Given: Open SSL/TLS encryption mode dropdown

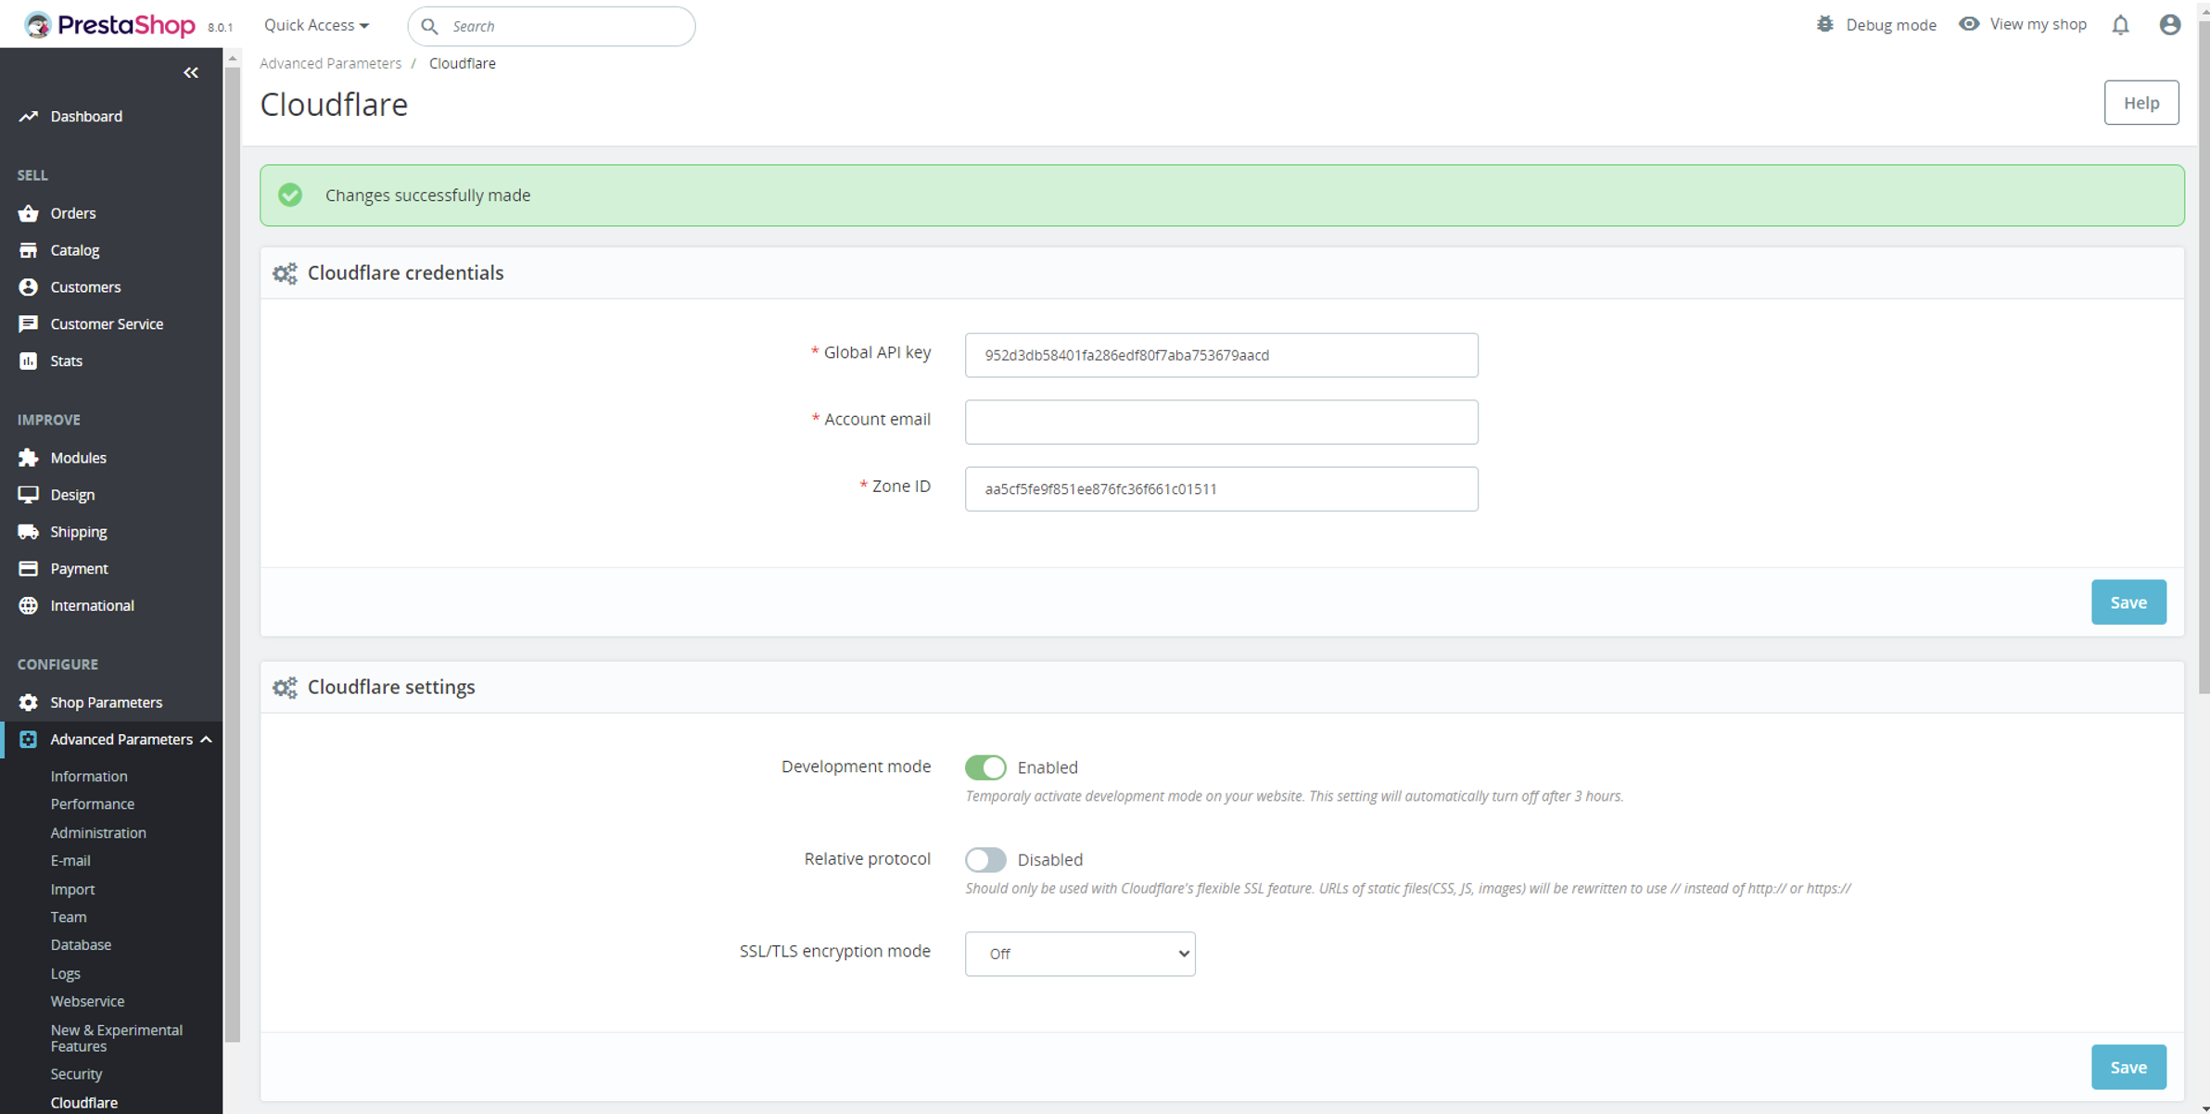Looking at the screenshot, I should point(1080,954).
